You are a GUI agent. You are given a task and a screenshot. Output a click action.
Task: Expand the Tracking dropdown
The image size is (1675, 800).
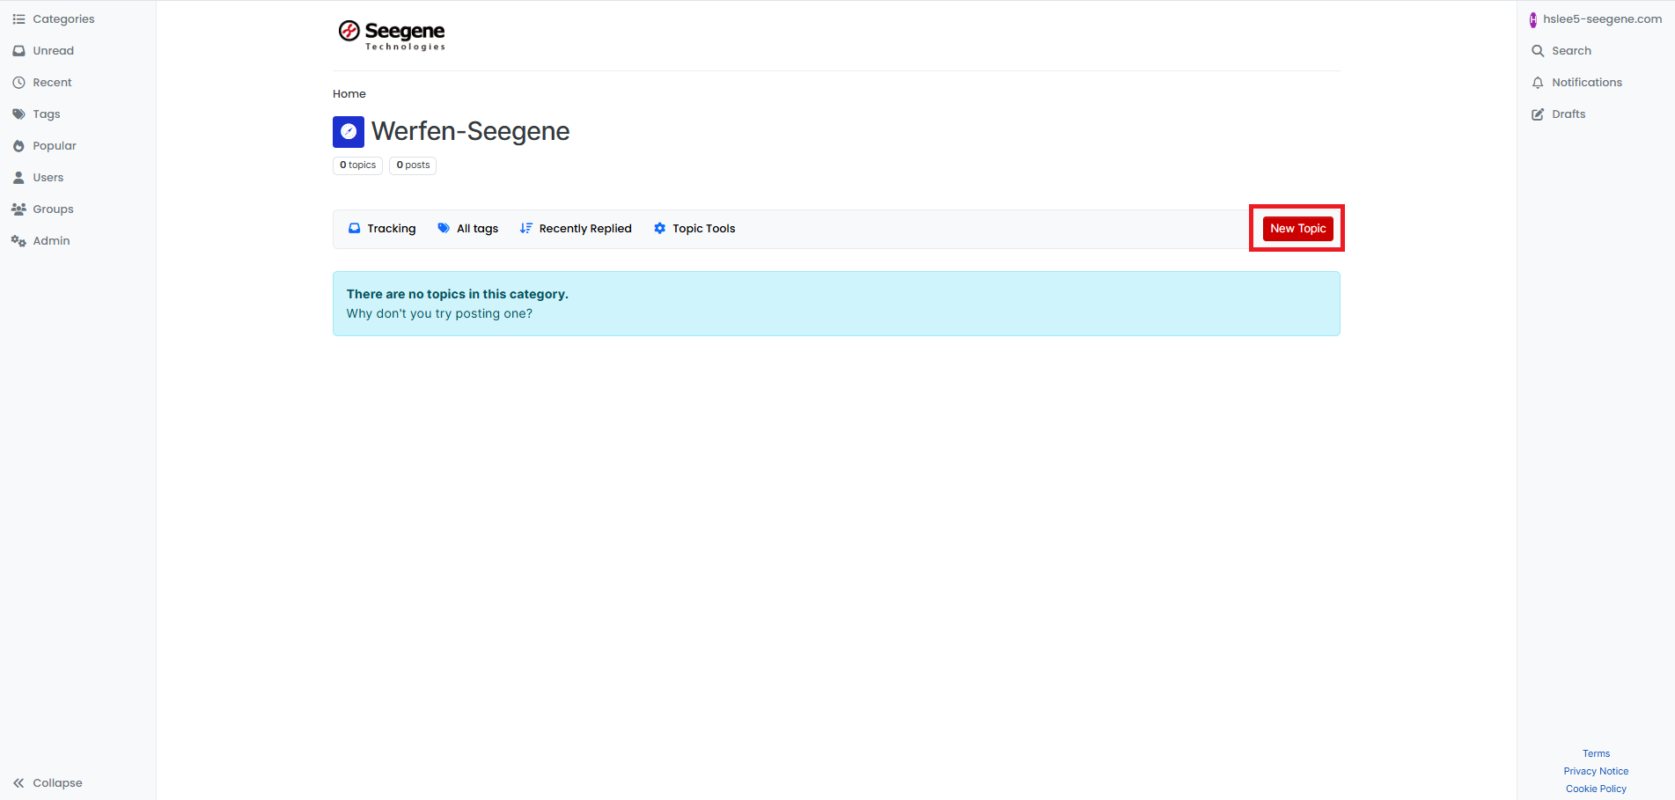(x=382, y=229)
